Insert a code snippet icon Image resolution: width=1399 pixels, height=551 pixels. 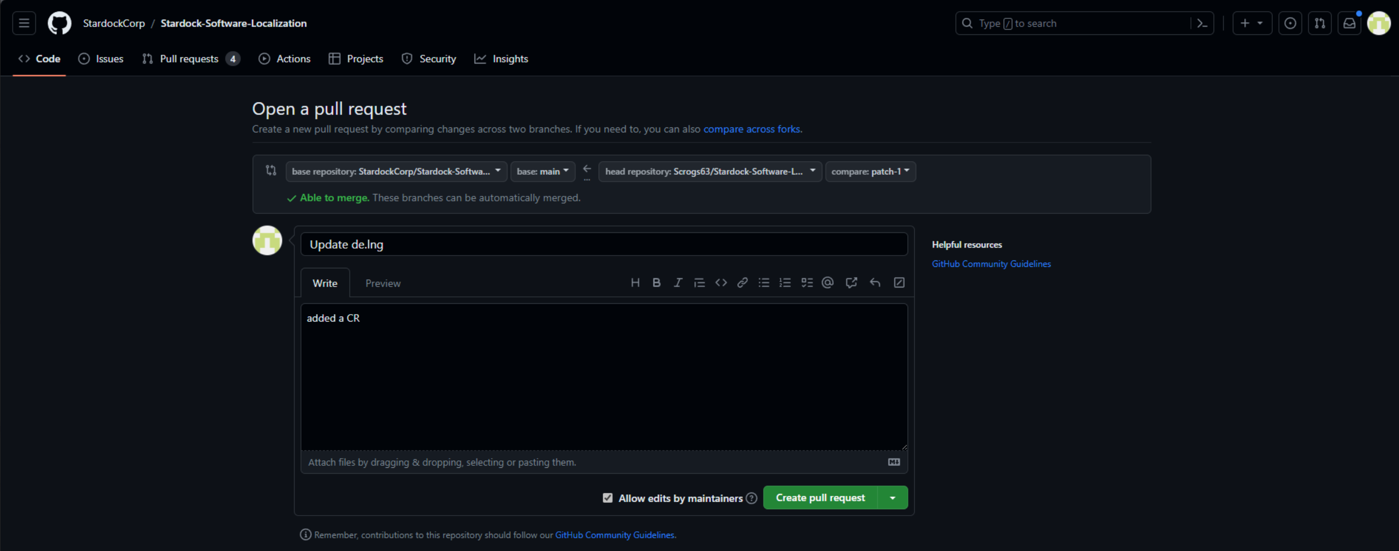(x=720, y=282)
